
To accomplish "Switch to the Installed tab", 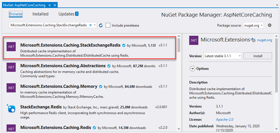I will [41, 14].
